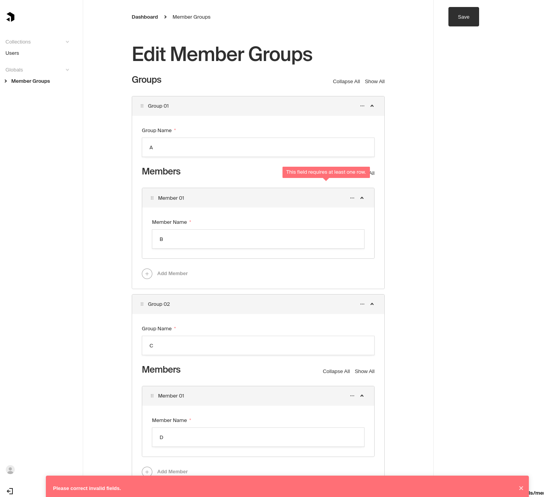Click the log out icon
This screenshot has height=497, width=544.
point(9,491)
